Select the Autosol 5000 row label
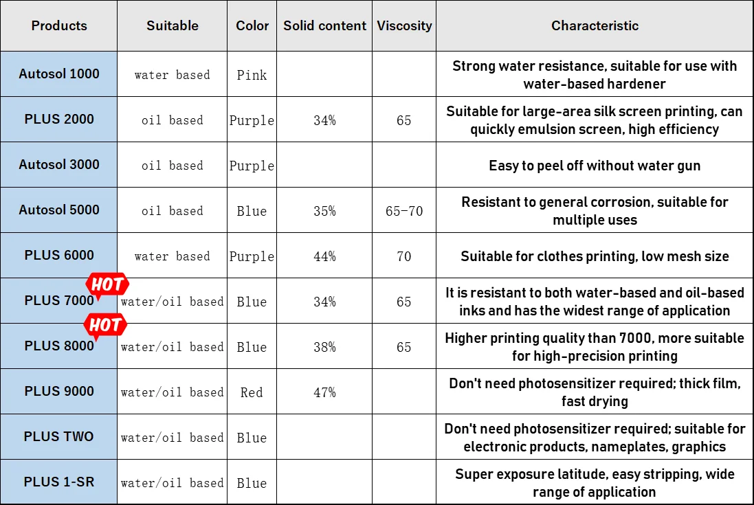Image resolution: width=754 pixels, height=505 pixels. [59, 210]
